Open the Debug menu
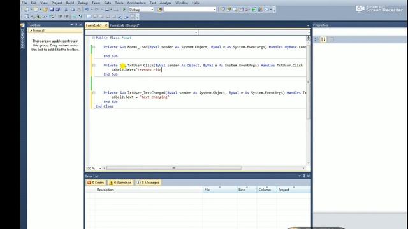 [x=82, y=3]
